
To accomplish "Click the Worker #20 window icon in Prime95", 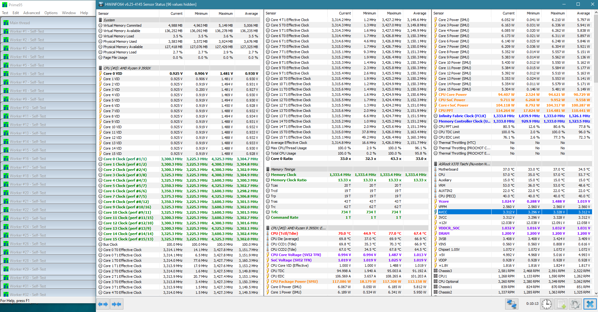I will point(6,193).
